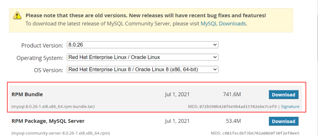The height and width of the screenshot is (136, 318).
Task: Download the RPM Bundle
Action: coord(284,95)
